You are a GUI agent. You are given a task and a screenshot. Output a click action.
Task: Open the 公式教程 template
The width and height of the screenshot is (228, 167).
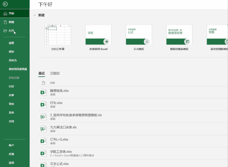pos(139,38)
